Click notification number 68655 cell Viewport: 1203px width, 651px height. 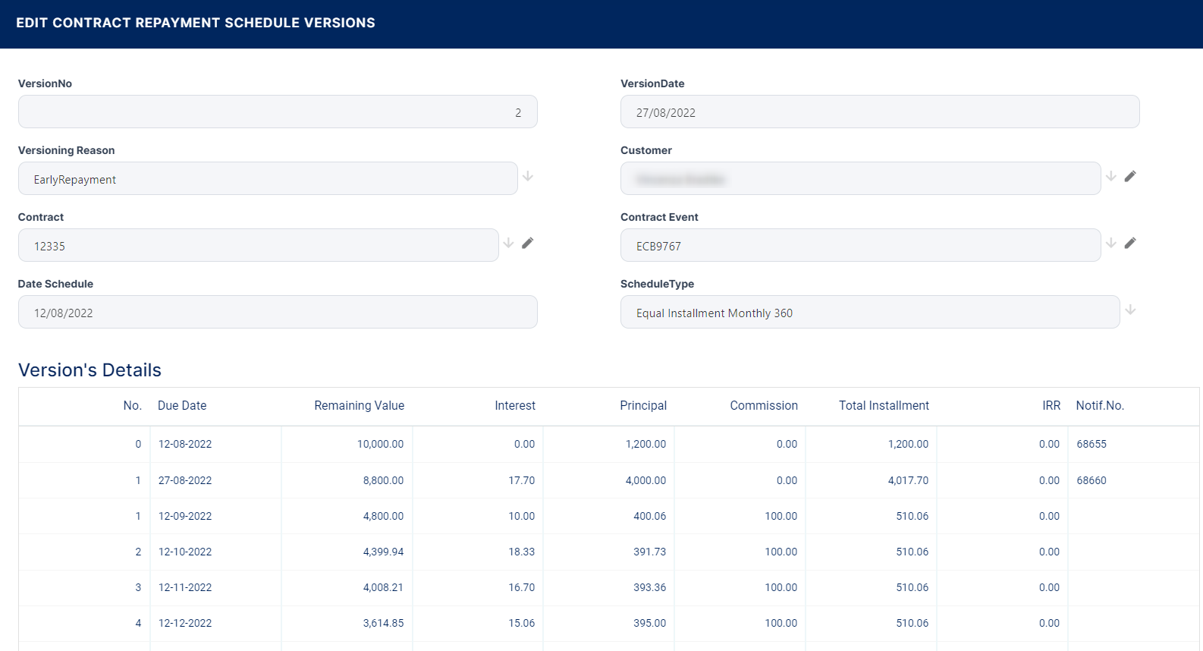[x=1091, y=445]
